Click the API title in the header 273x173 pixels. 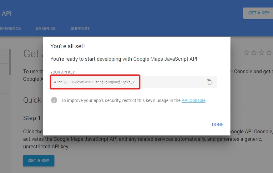pos(7,13)
